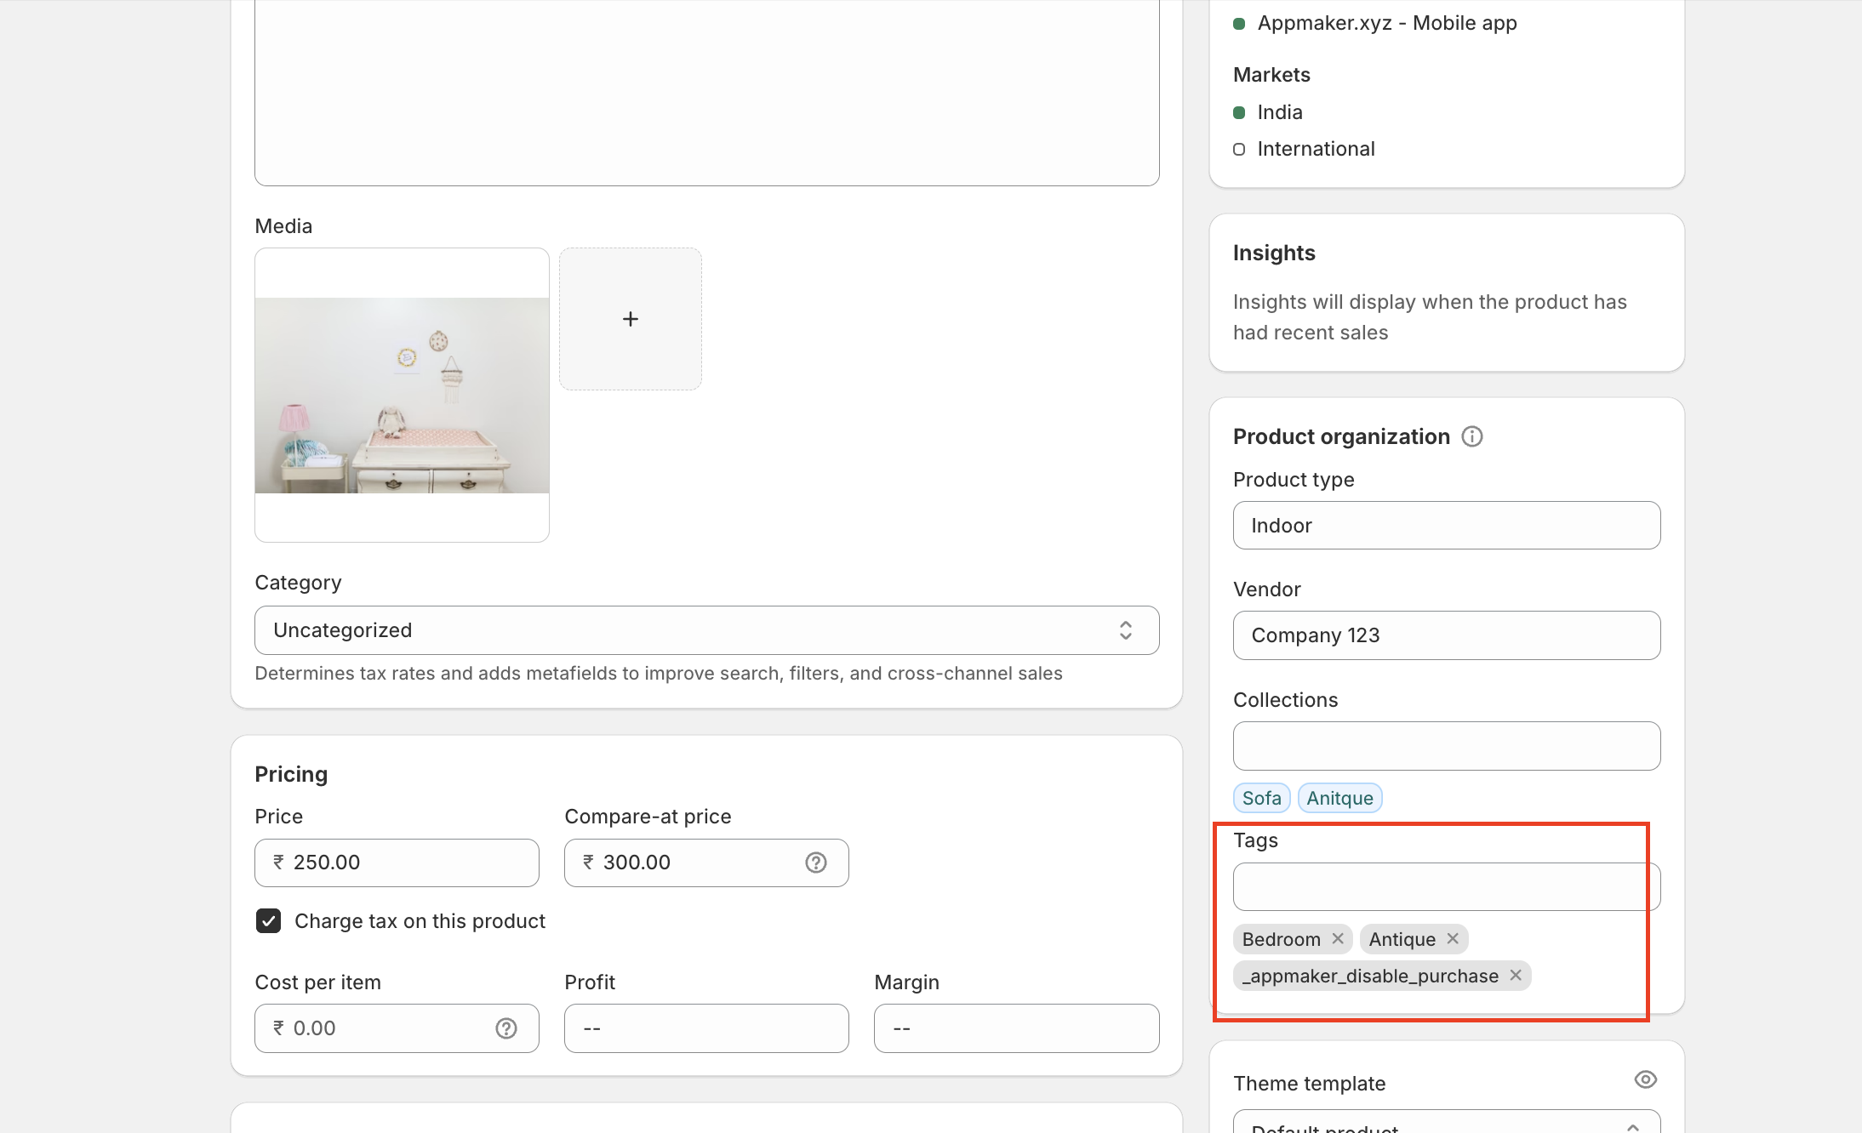
Task: Click the Product organization info icon
Action: click(1471, 436)
